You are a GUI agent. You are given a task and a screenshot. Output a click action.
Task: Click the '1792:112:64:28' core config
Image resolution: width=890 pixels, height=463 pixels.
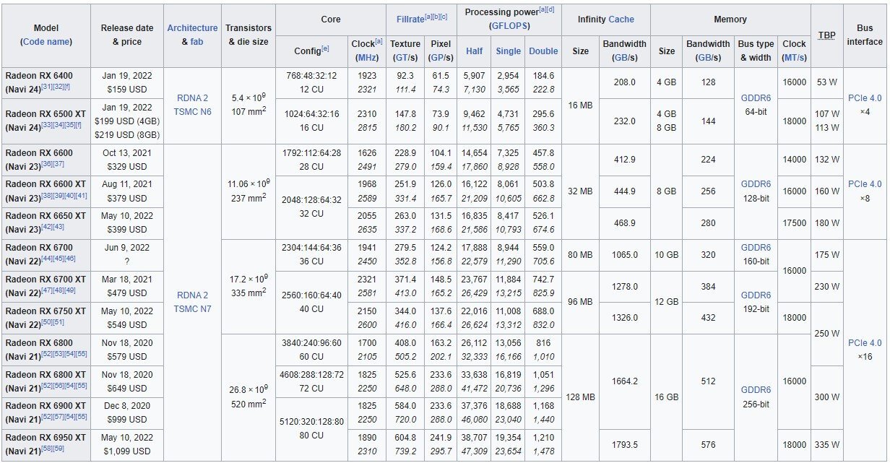pyautogui.click(x=312, y=153)
